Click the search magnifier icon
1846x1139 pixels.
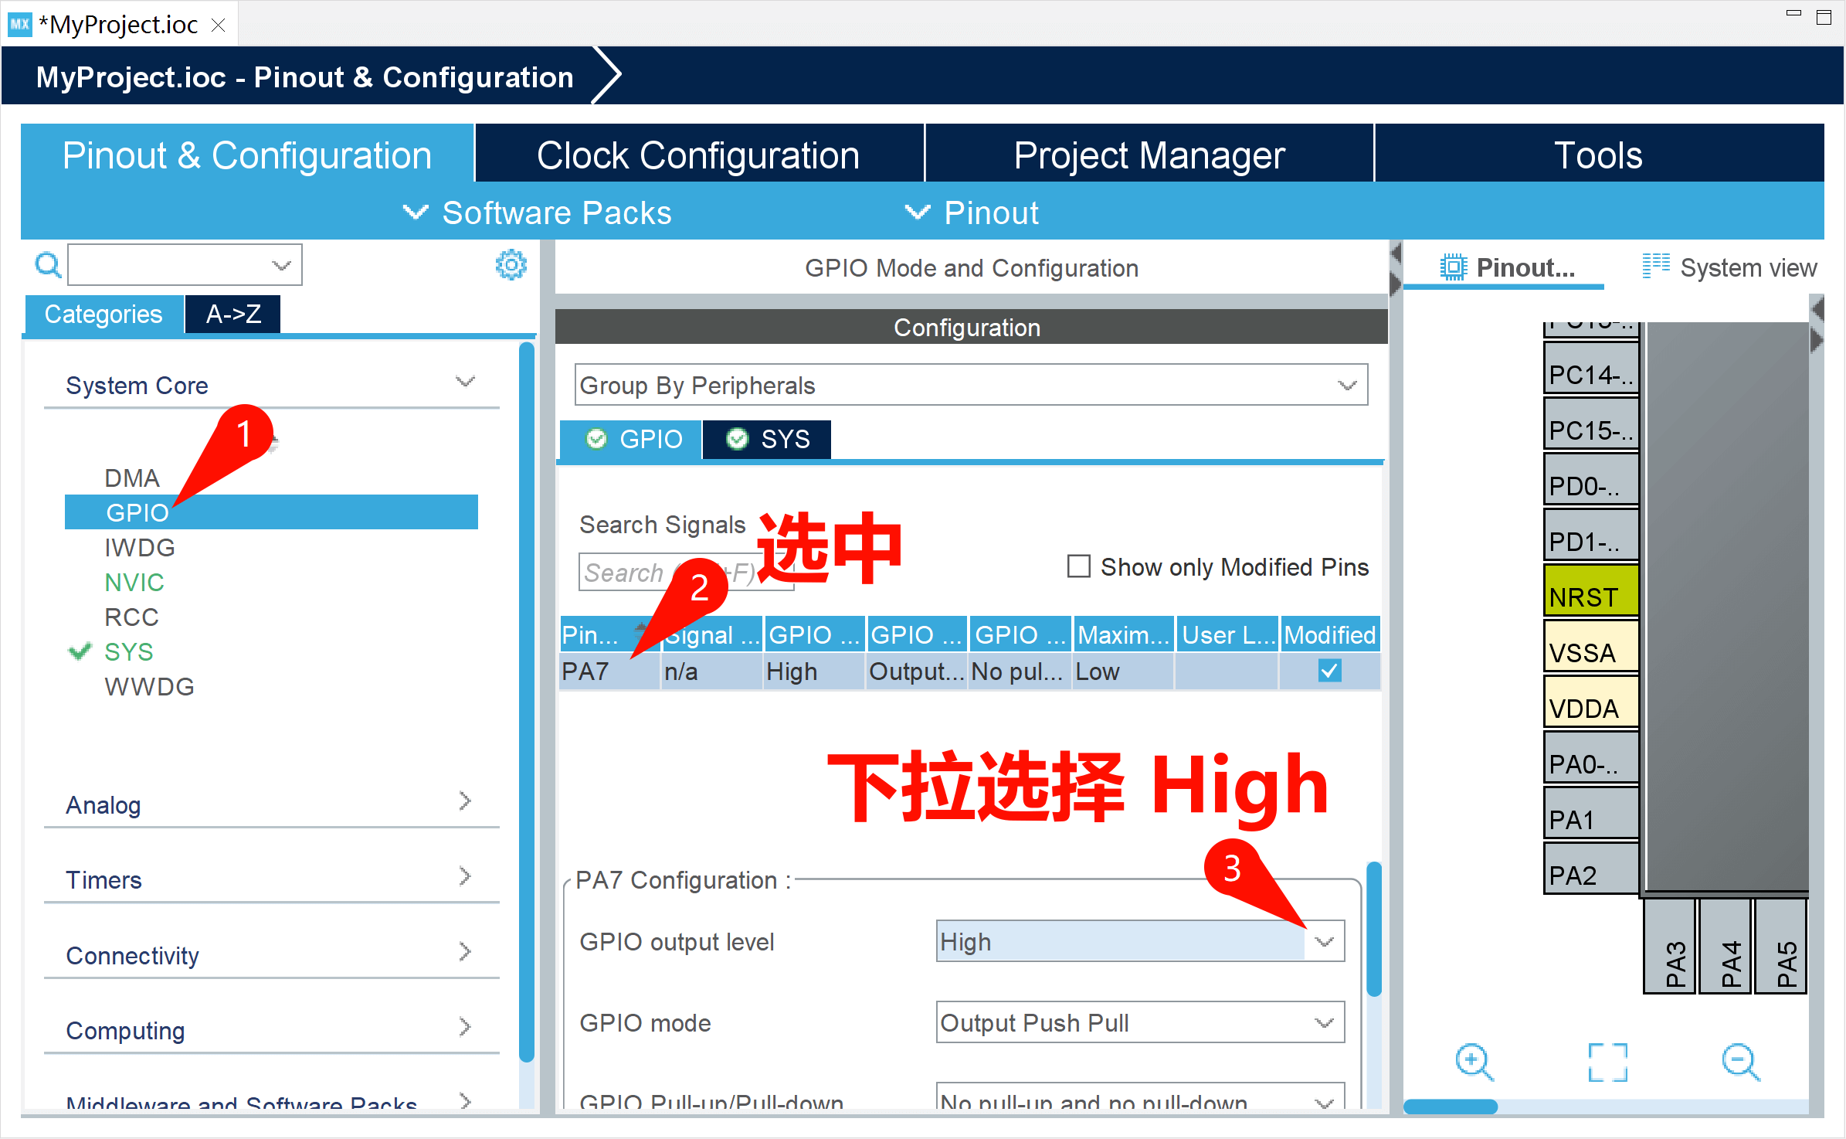coord(48,265)
